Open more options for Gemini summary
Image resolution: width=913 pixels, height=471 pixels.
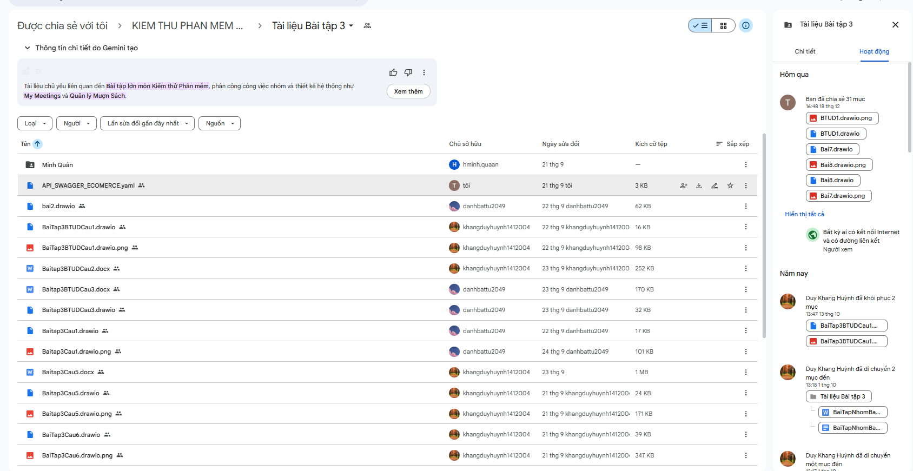(x=424, y=72)
